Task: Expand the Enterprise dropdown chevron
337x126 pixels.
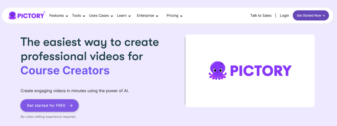Action: point(157,16)
